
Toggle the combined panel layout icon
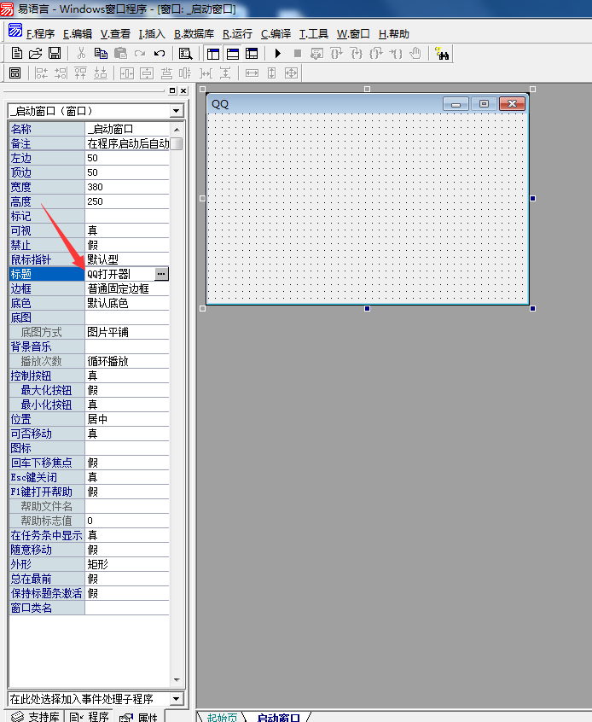tap(252, 54)
